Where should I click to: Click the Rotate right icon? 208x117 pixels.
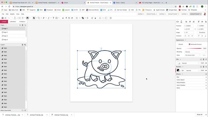[x=72, y=18]
